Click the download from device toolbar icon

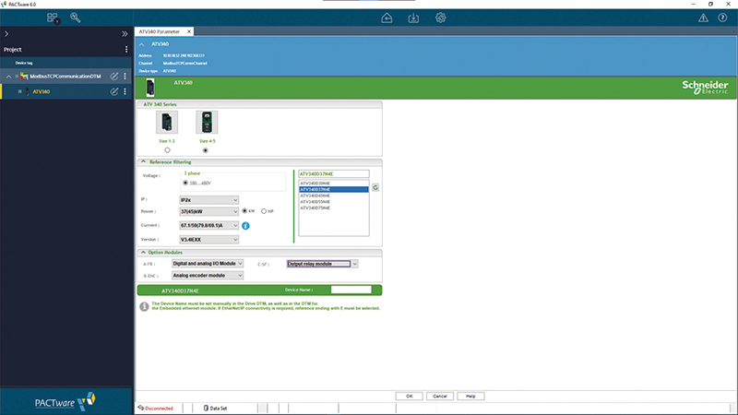pos(413,18)
